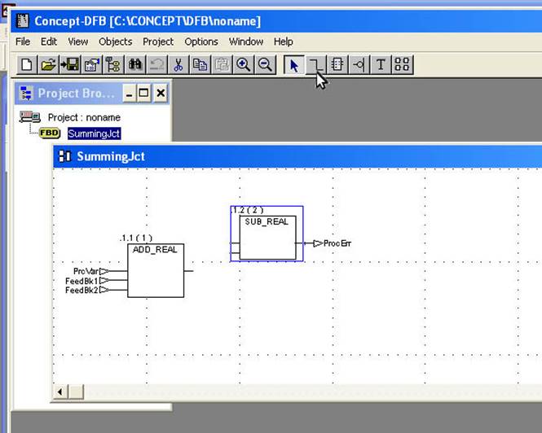Image resolution: width=542 pixels, height=433 pixels.
Task: Open the Project Browser tree icon in toolbar
Action: click(x=113, y=64)
